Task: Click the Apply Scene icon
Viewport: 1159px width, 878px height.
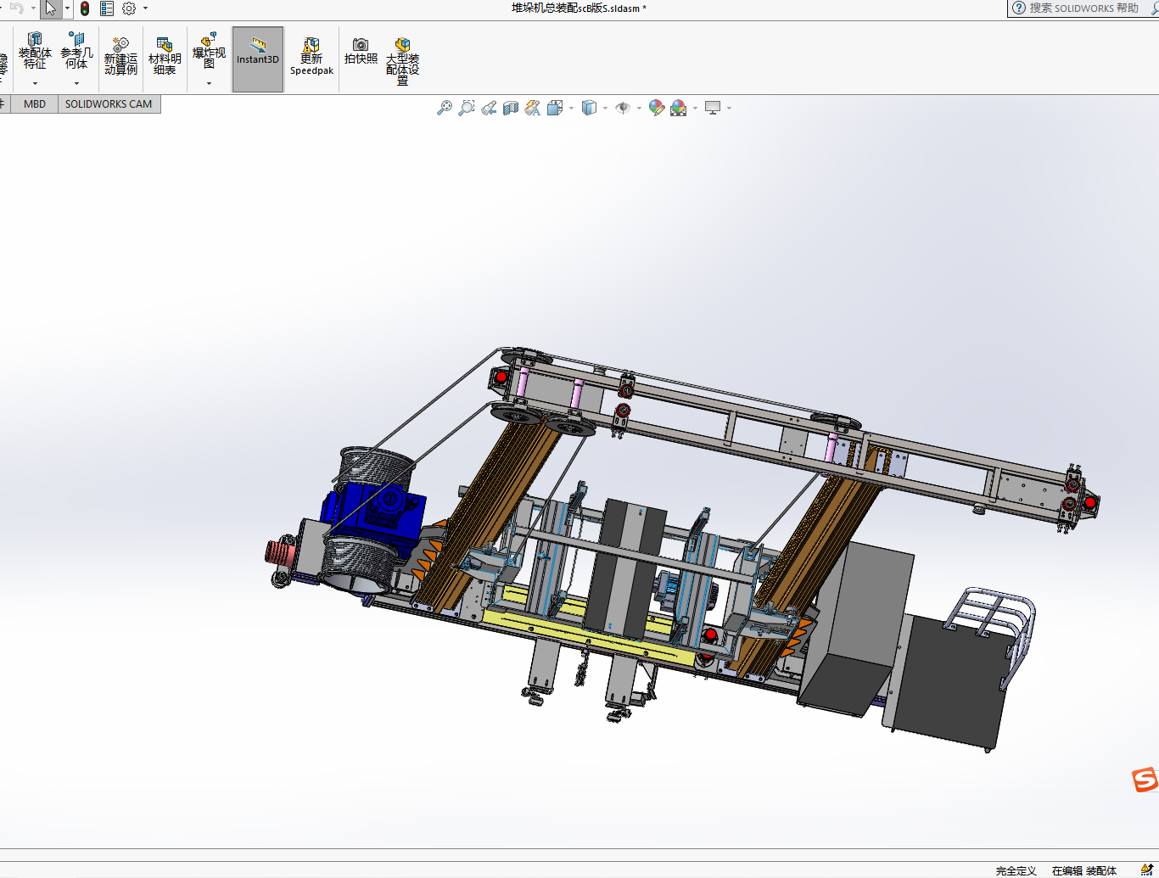Action: tap(678, 108)
